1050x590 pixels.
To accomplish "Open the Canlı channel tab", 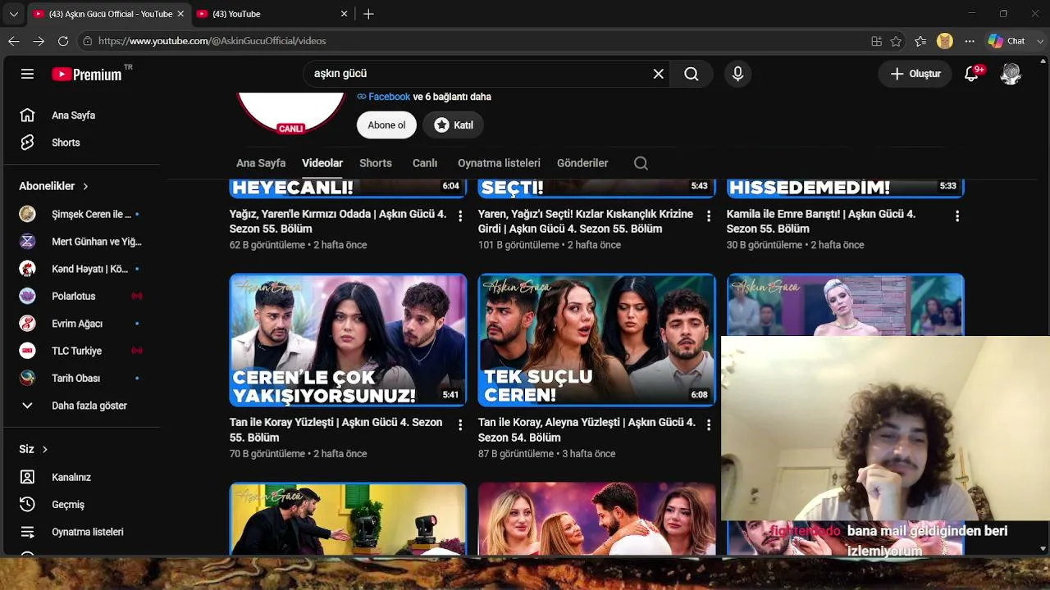I will pyautogui.click(x=425, y=163).
